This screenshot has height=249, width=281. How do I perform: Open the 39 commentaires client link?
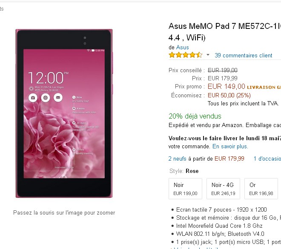click(x=244, y=55)
